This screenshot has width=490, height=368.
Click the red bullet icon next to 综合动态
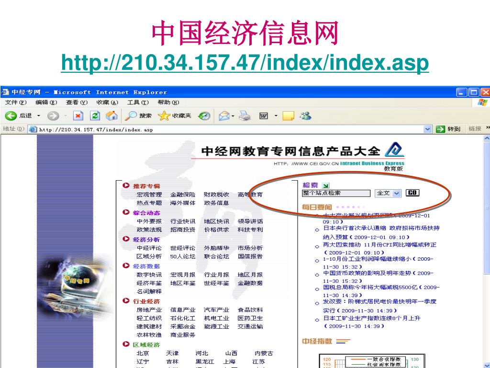tap(126, 212)
